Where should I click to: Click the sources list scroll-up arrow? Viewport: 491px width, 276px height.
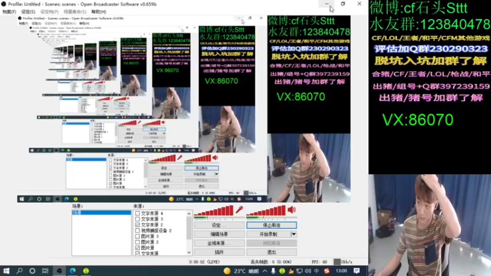pyautogui.click(x=189, y=213)
